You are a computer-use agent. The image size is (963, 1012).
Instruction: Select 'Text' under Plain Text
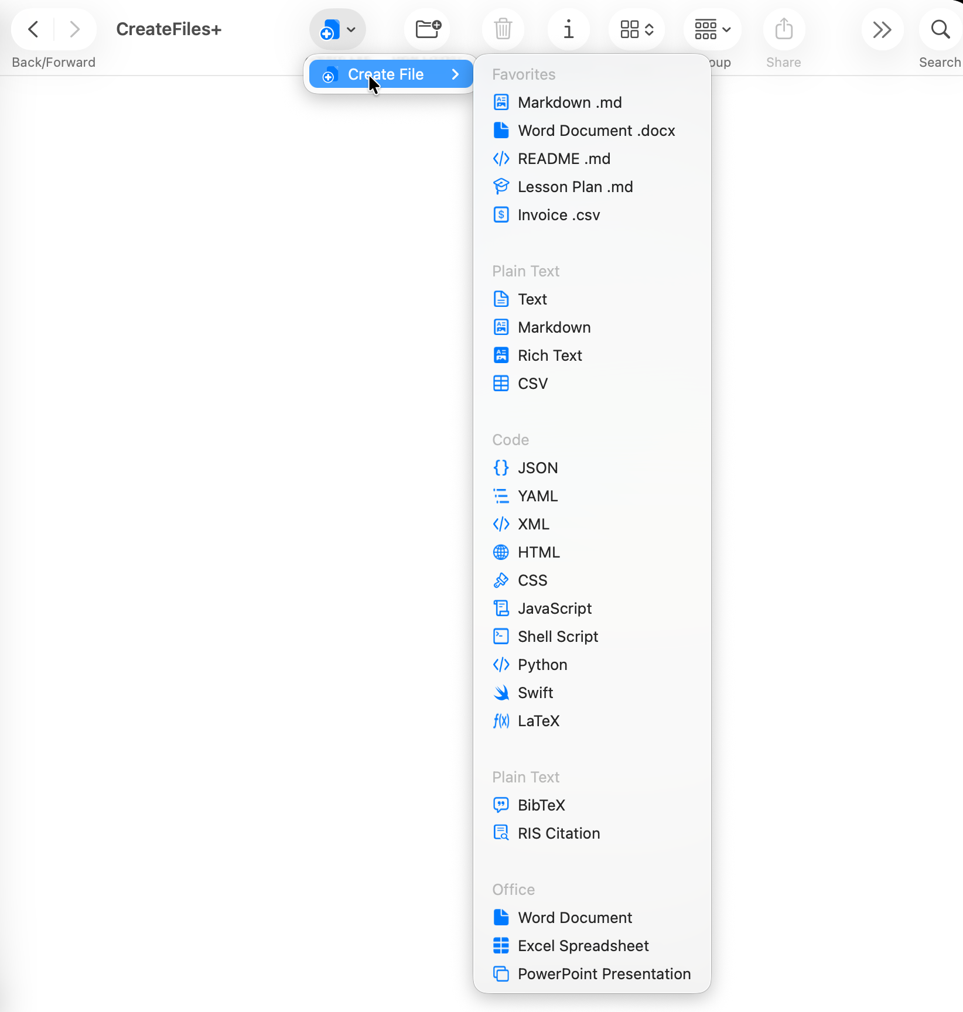(592, 299)
